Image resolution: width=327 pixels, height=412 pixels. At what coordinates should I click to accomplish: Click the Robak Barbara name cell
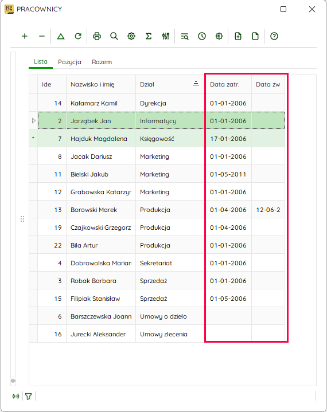tap(101, 281)
